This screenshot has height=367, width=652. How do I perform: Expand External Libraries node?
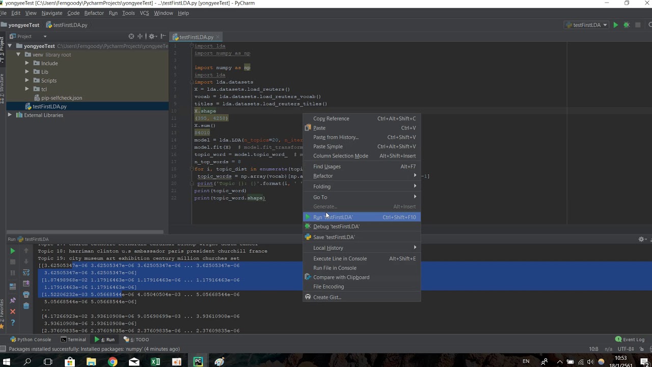(10, 115)
